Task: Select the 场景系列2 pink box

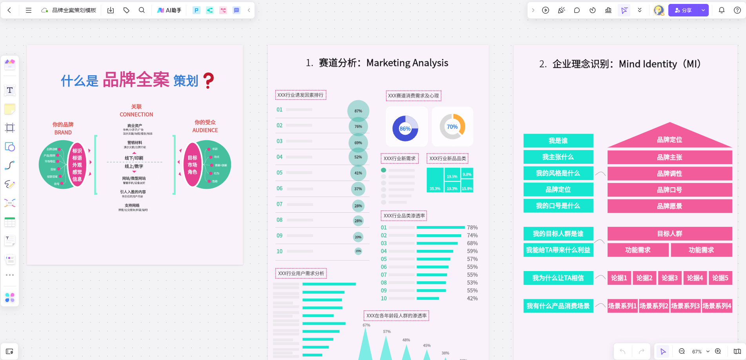Action: point(654,306)
